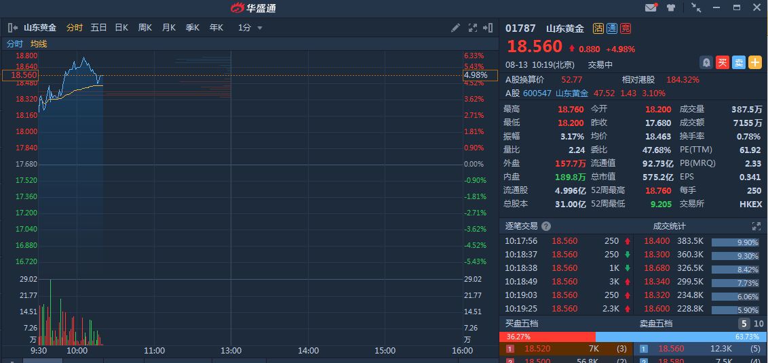This screenshot has height=363, width=768.
Task: Shrink the window with the compress arrows icon
Action: (x=696, y=7)
